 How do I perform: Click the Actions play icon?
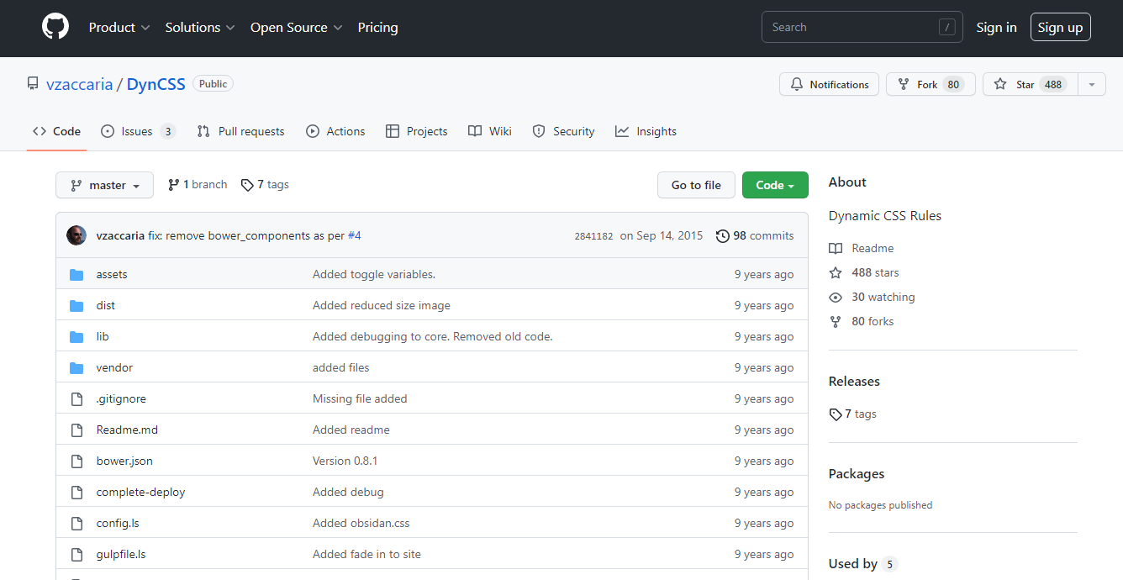(x=313, y=131)
